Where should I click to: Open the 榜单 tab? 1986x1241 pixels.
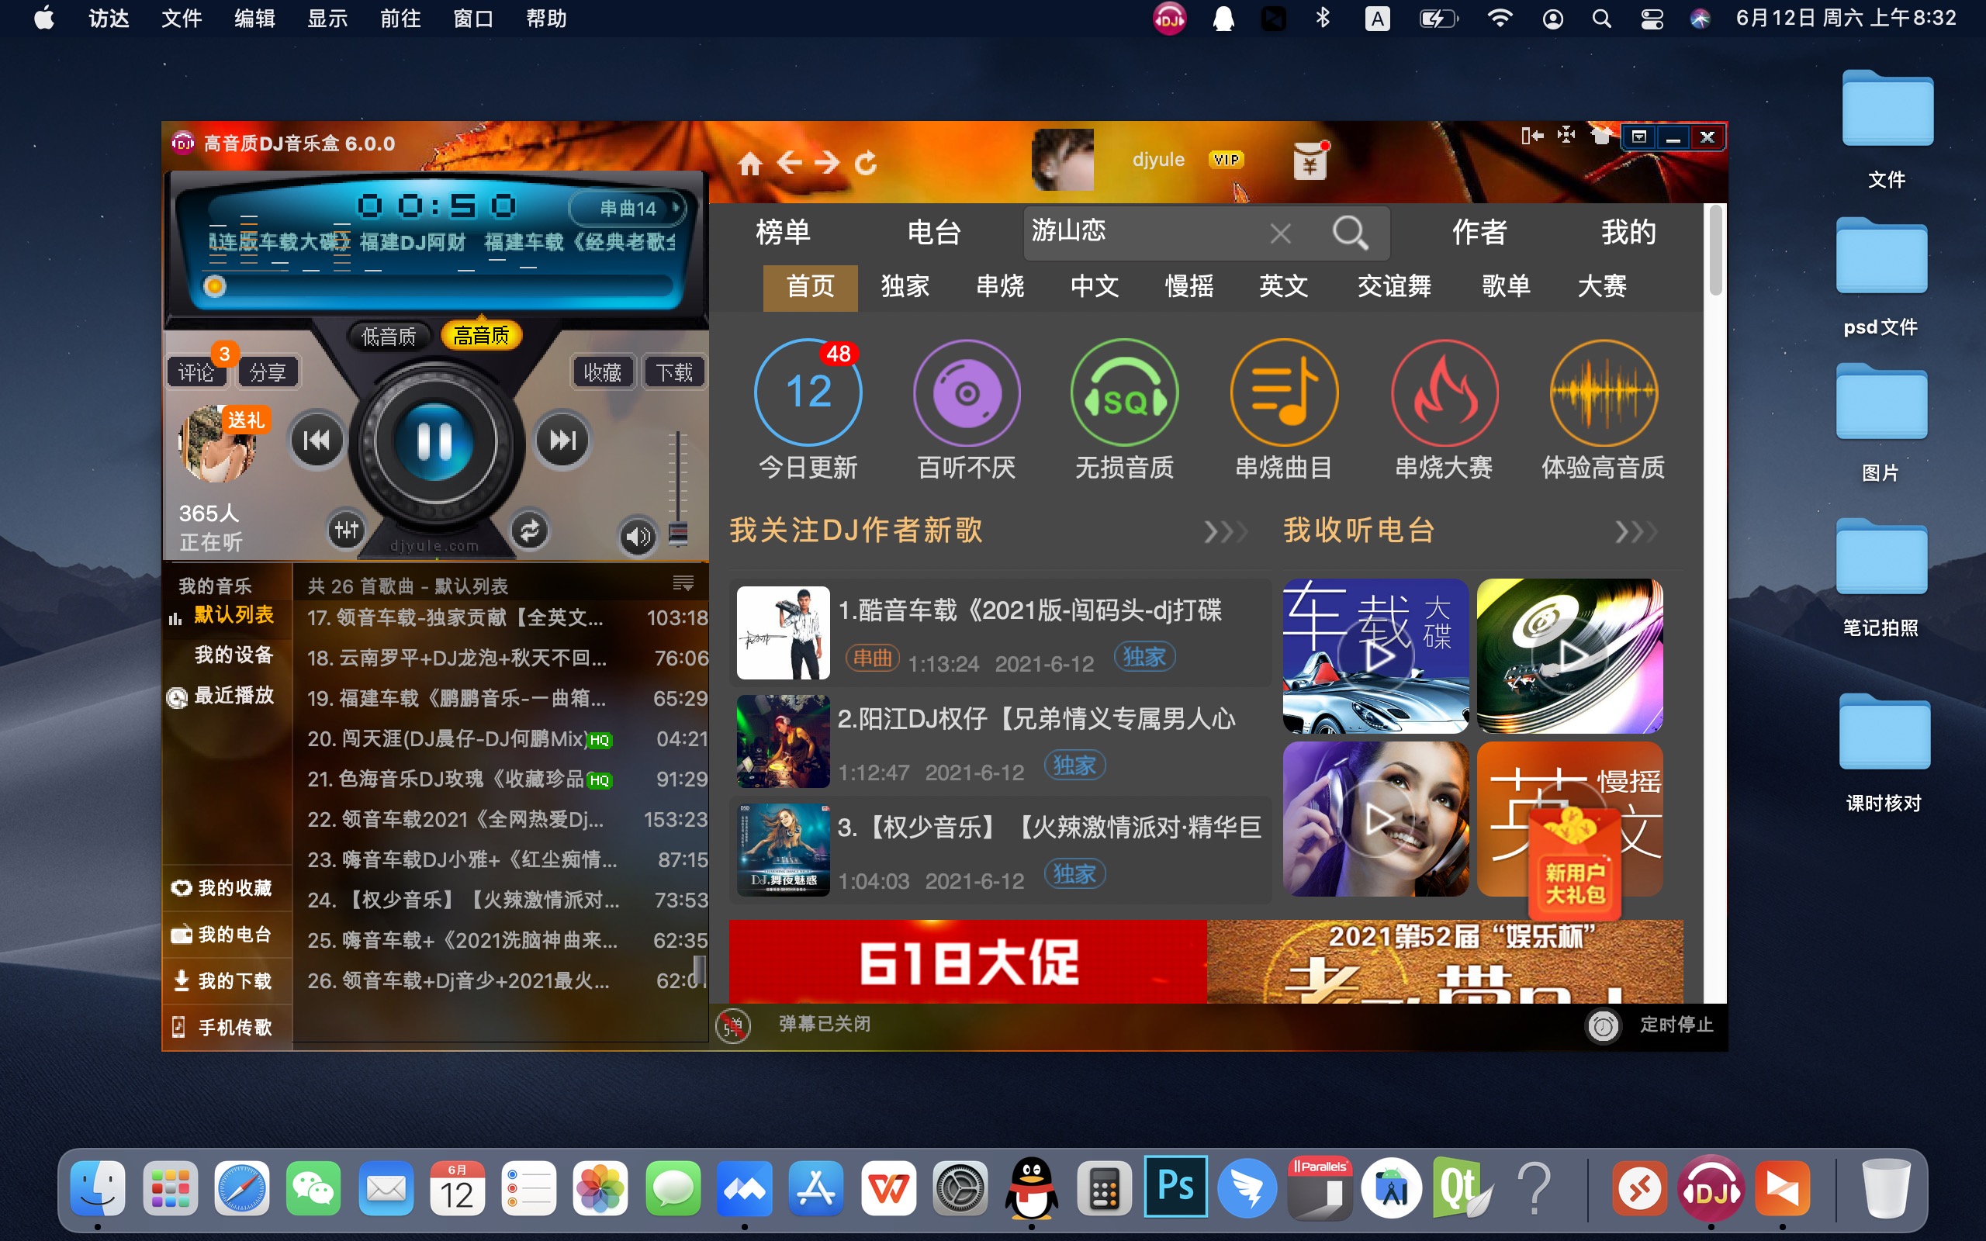point(783,232)
